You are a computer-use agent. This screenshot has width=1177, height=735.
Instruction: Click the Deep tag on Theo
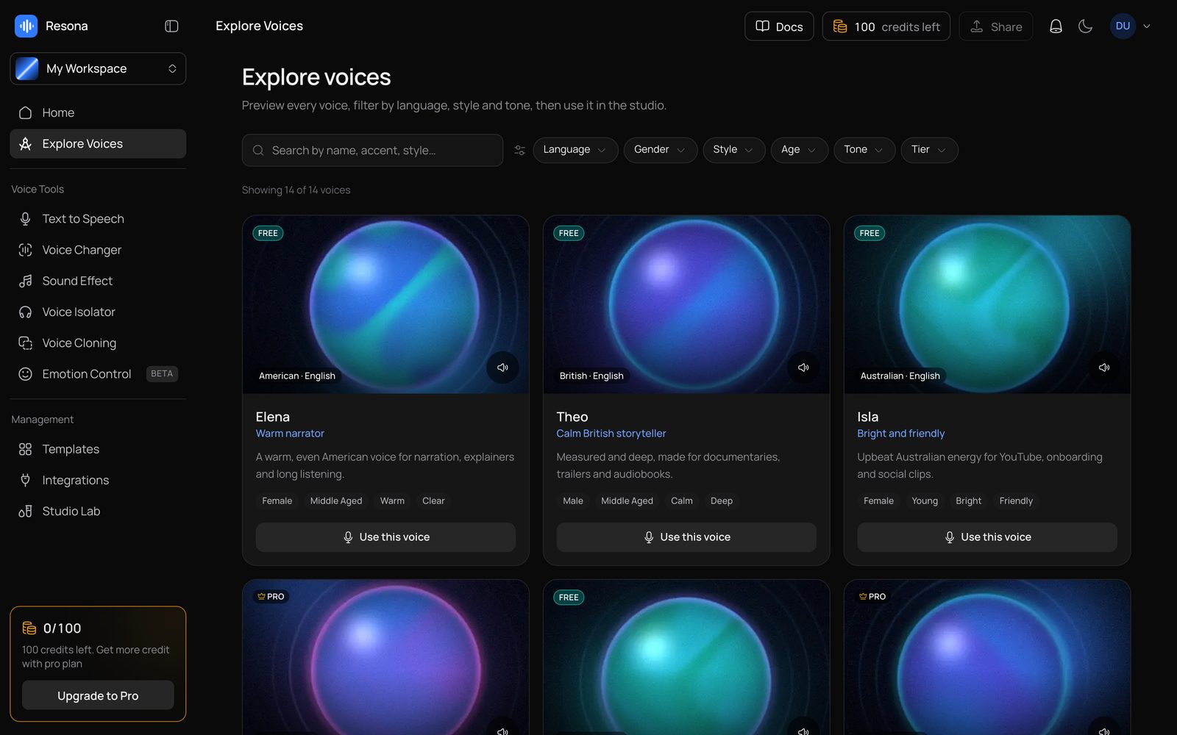tap(722, 501)
